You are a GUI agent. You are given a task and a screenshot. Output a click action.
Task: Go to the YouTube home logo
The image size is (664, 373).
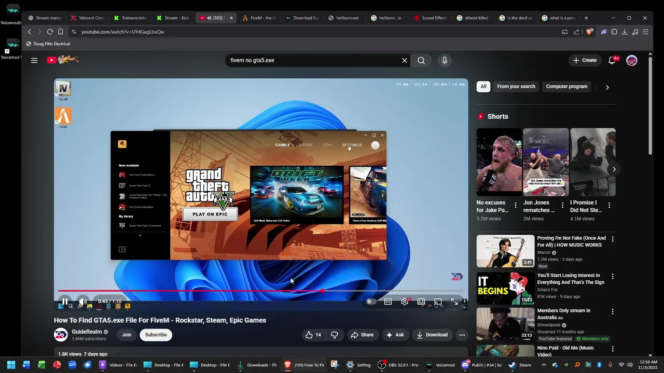(63, 60)
